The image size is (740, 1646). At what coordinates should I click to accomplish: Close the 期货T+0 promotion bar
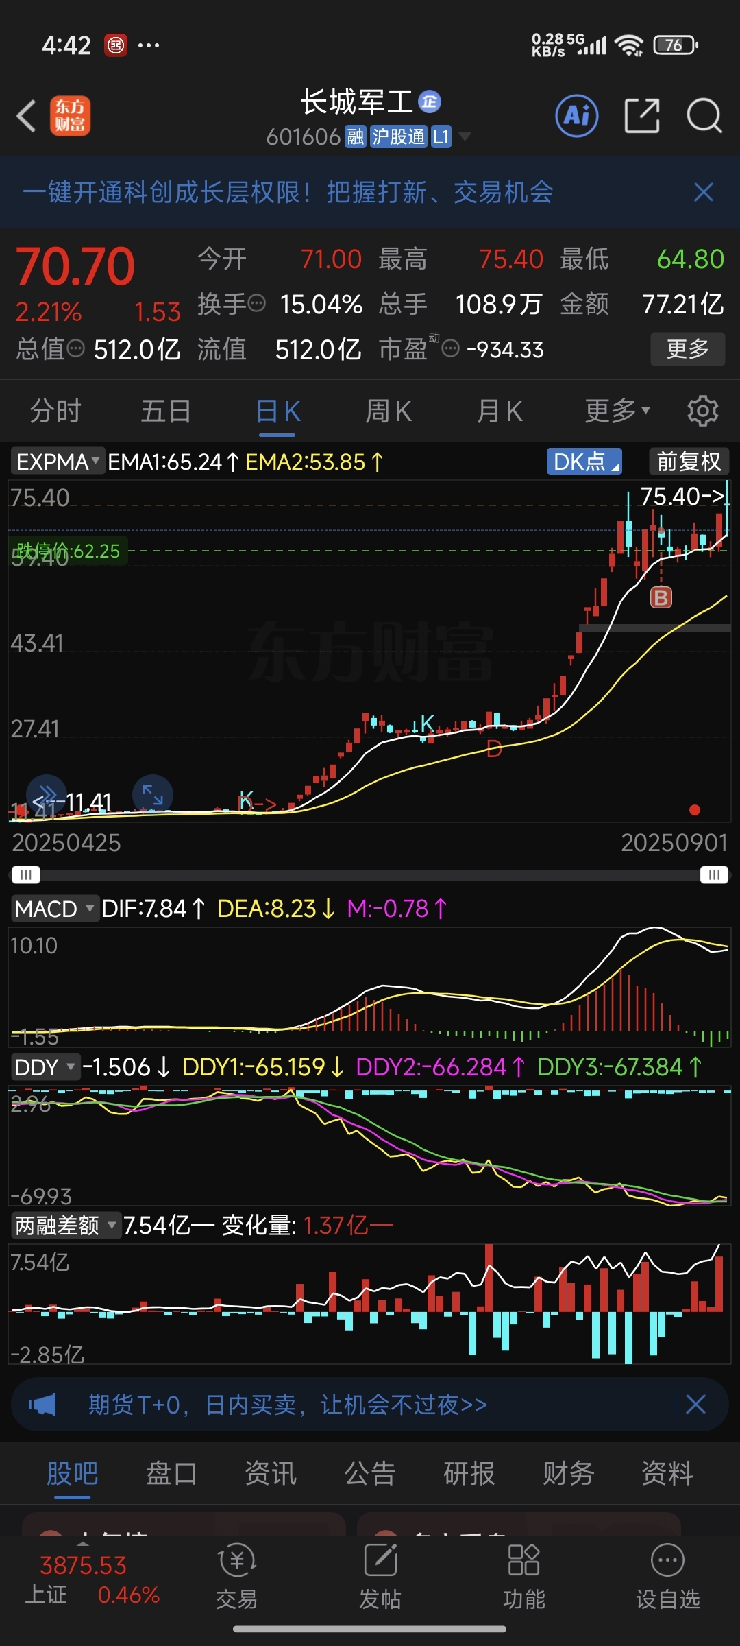point(695,1405)
